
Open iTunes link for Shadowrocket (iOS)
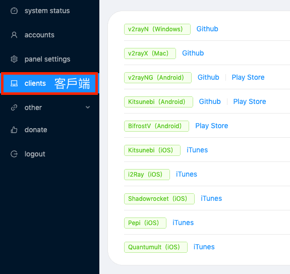211,198
